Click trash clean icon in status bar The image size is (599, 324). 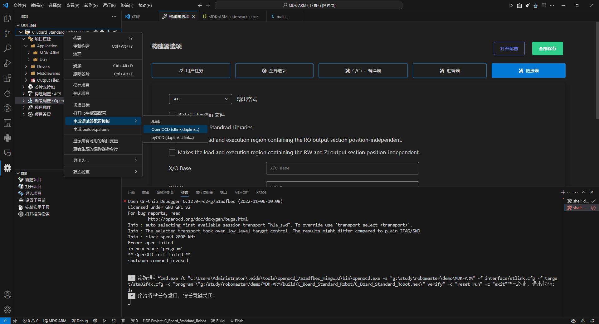[x=123, y=321]
